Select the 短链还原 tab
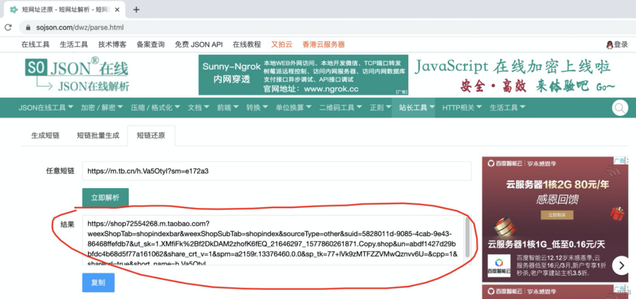 (x=151, y=135)
